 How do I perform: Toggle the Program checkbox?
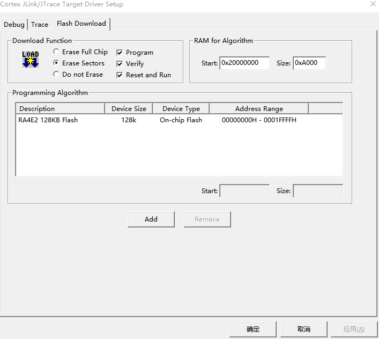click(120, 53)
